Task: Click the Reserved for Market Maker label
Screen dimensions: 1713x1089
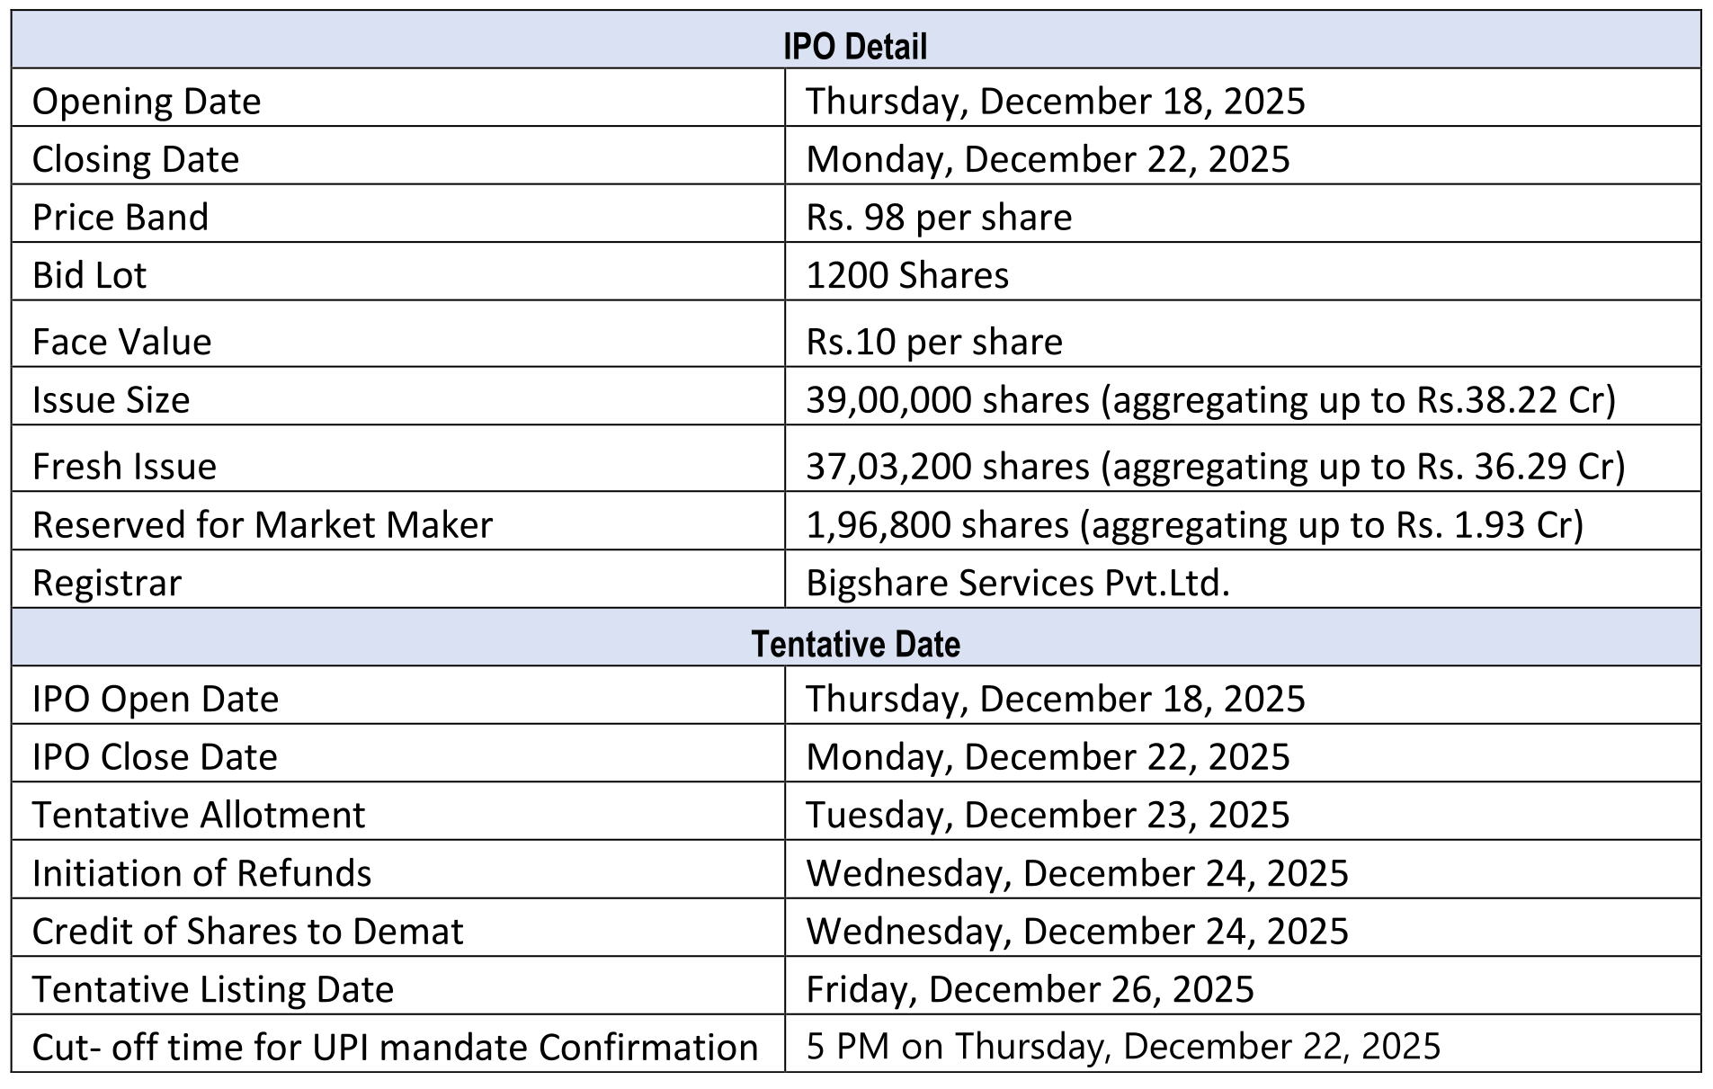Action: click(x=263, y=525)
